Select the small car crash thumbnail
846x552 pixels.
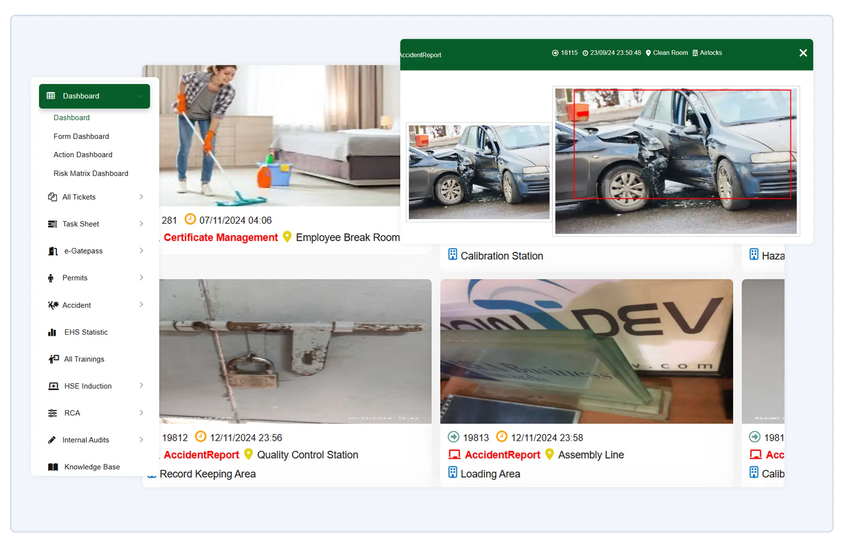point(479,172)
